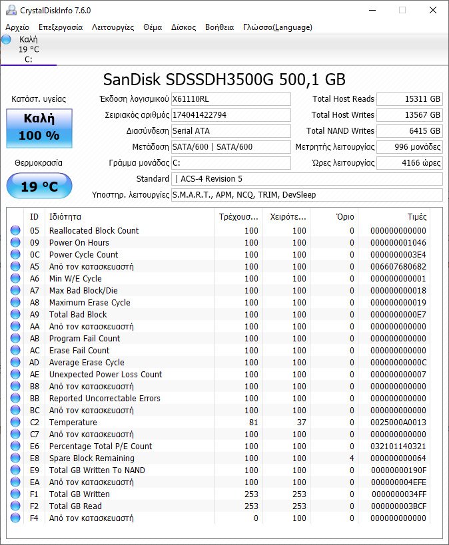This screenshot has width=449, height=545.
Task: Close the CrystalDiskInfo window
Action: (x=432, y=10)
